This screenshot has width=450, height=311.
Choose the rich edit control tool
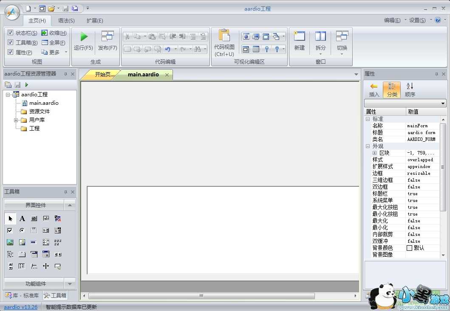coord(58,219)
